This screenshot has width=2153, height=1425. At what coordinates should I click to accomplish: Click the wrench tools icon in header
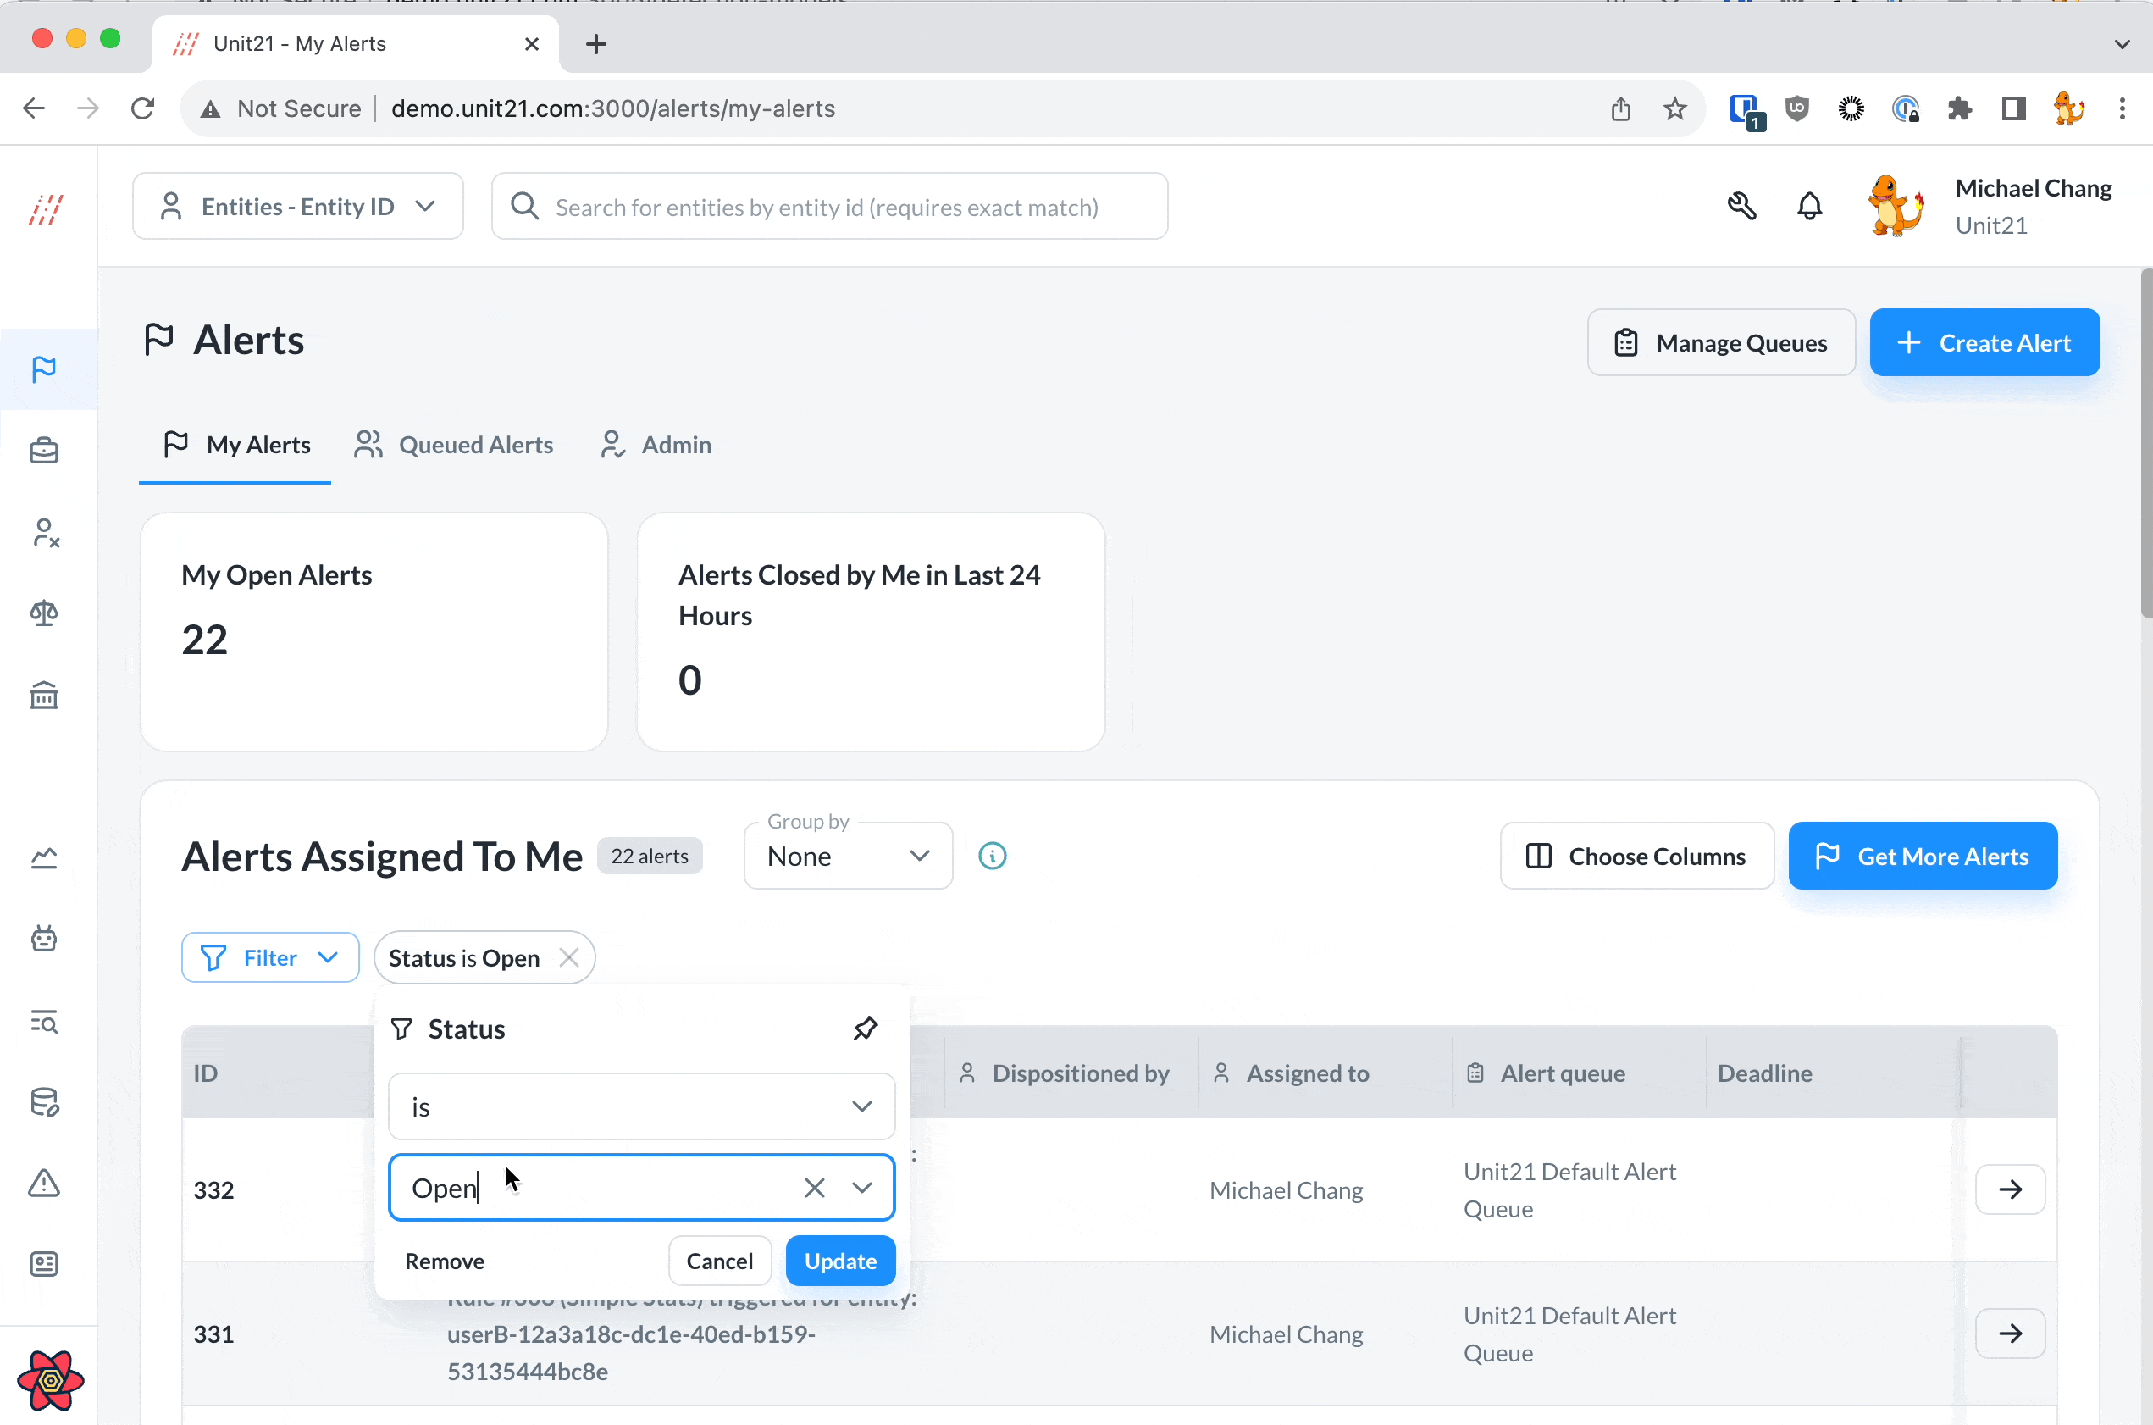[x=1741, y=207]
